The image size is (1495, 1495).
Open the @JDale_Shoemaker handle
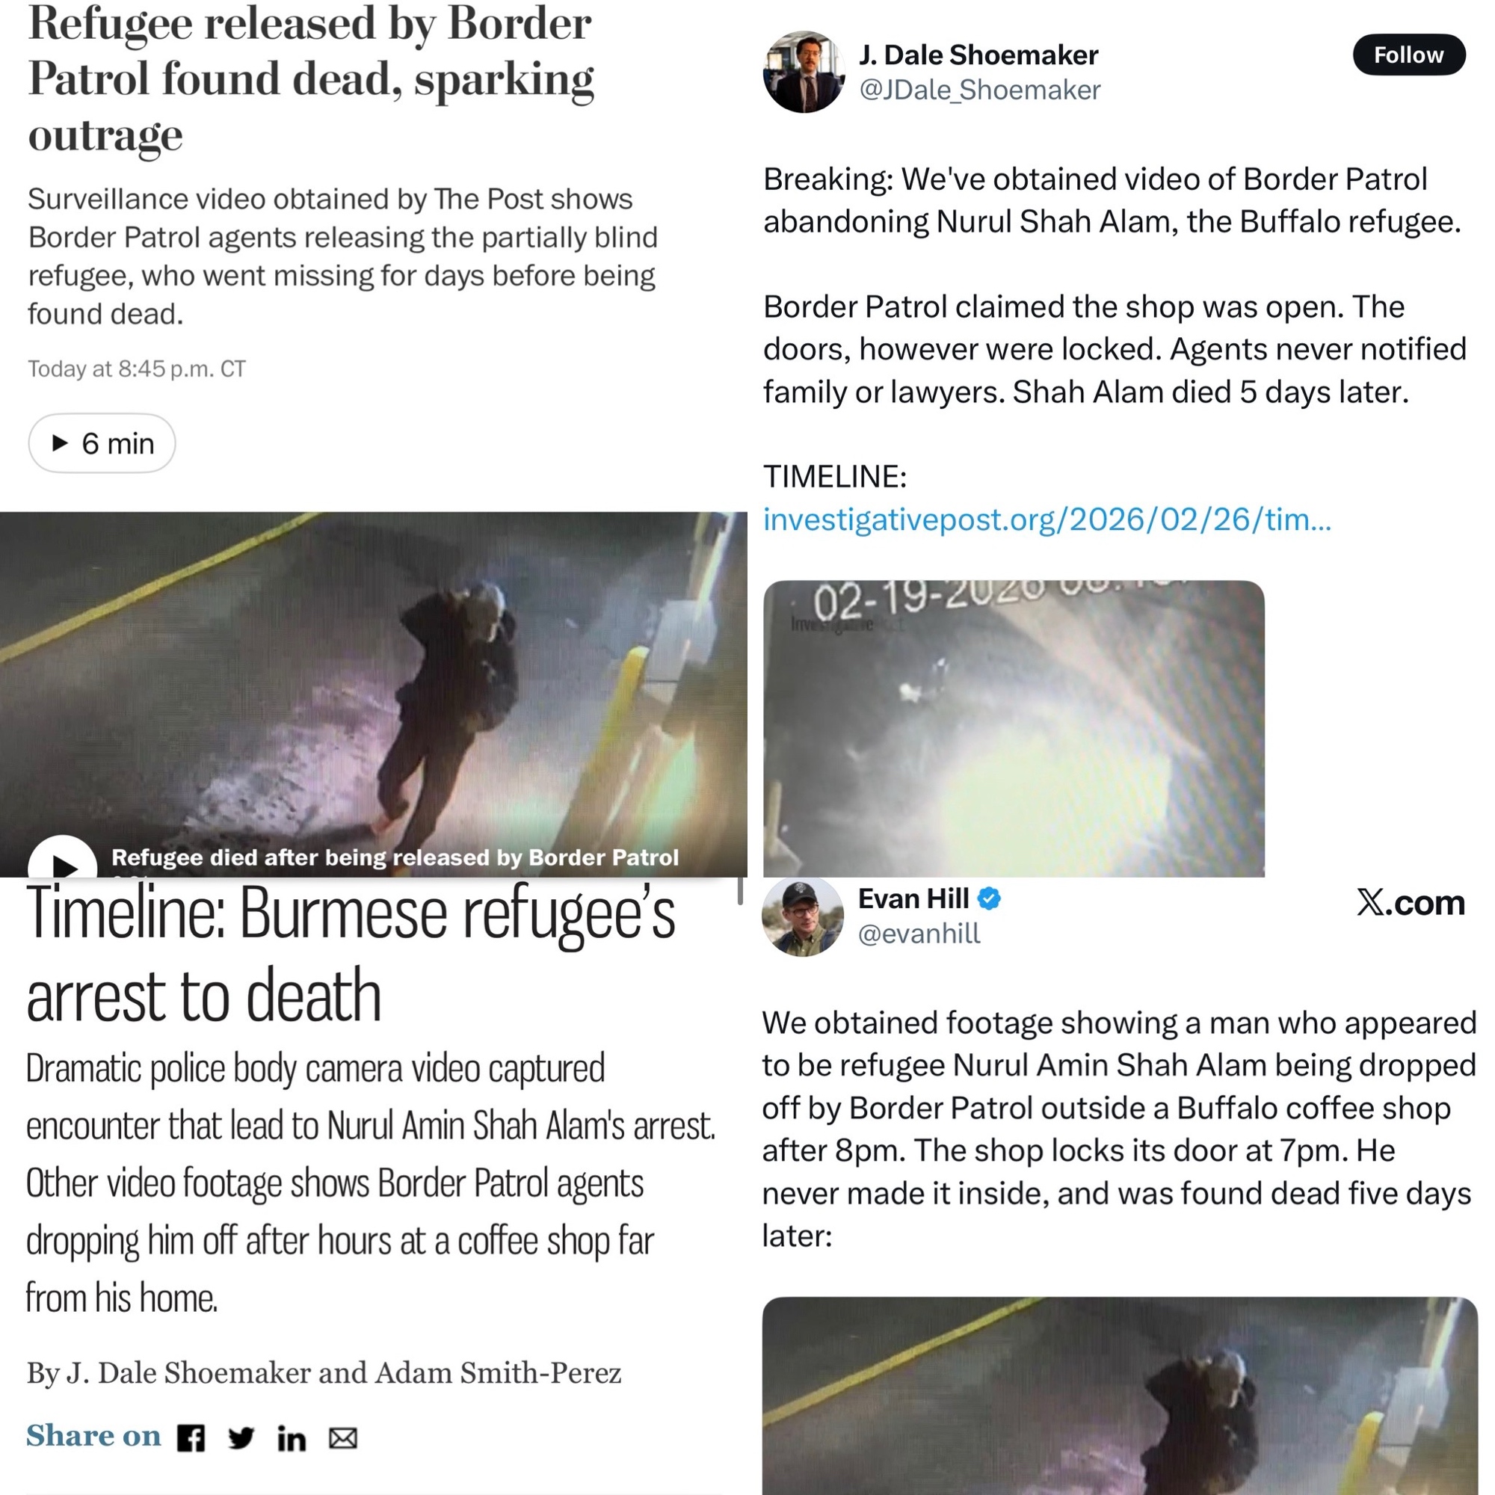[980, 90]
